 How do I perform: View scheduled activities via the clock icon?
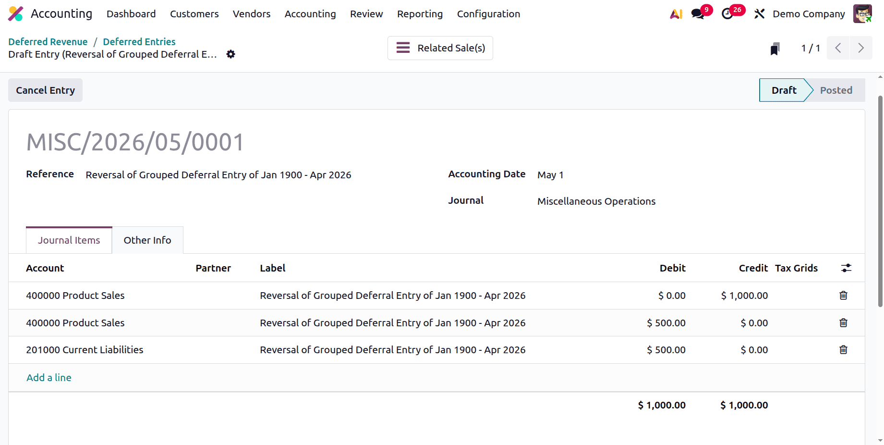tap(728, 14)
